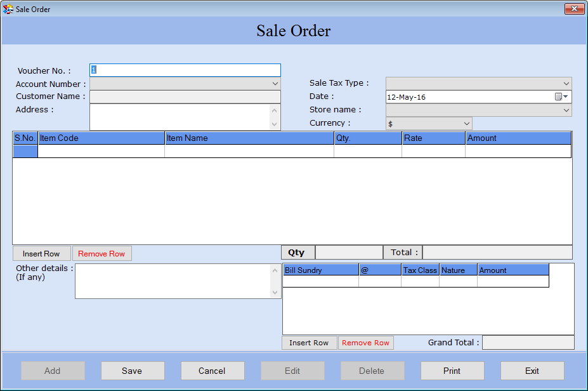Click the Qty total field

click(349, 253)
